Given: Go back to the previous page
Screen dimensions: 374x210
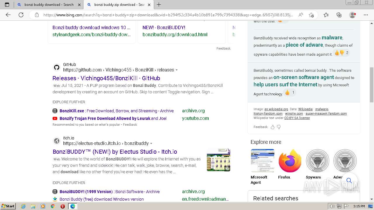Looking at the screenshot, I should (x=8, y=15).
